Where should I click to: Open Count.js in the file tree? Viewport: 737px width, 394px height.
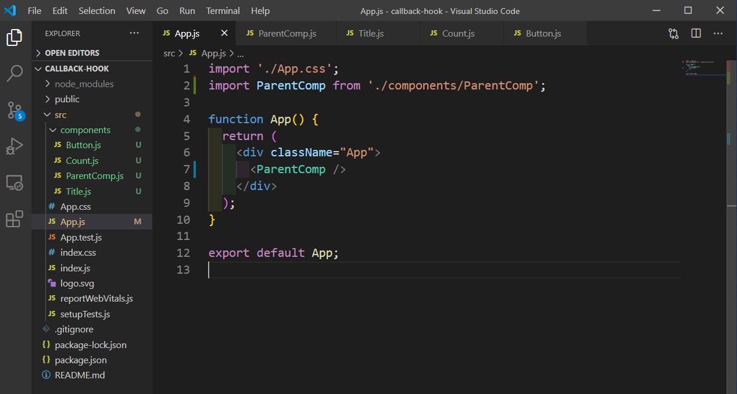[92, 160]
